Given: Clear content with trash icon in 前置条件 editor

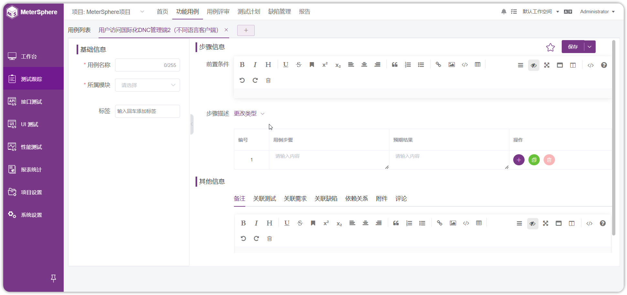Looking at the screenshot, I should tap(268, 80).
